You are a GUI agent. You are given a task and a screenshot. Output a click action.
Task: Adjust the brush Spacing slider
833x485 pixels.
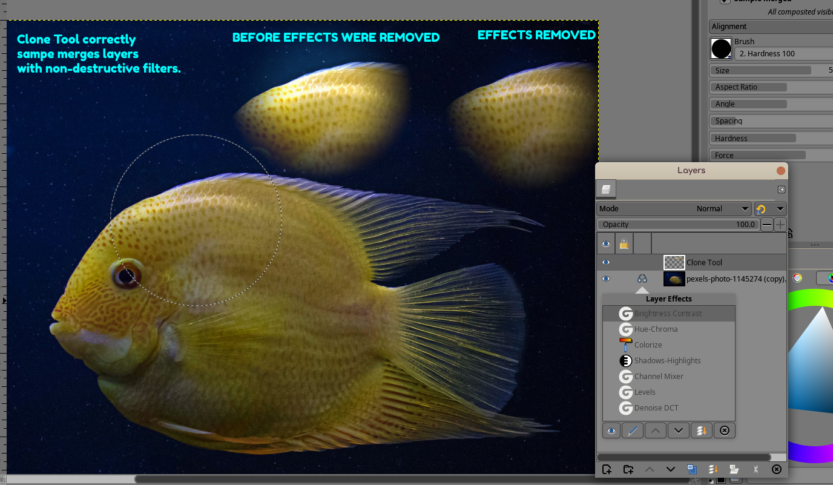tap(771, 121)
